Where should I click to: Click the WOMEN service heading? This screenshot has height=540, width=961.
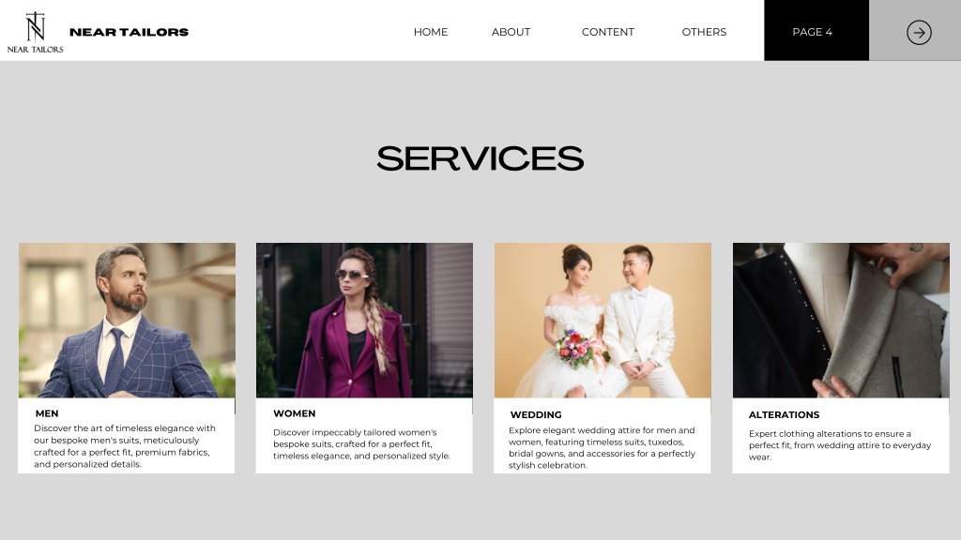click(x=294, y=413)
